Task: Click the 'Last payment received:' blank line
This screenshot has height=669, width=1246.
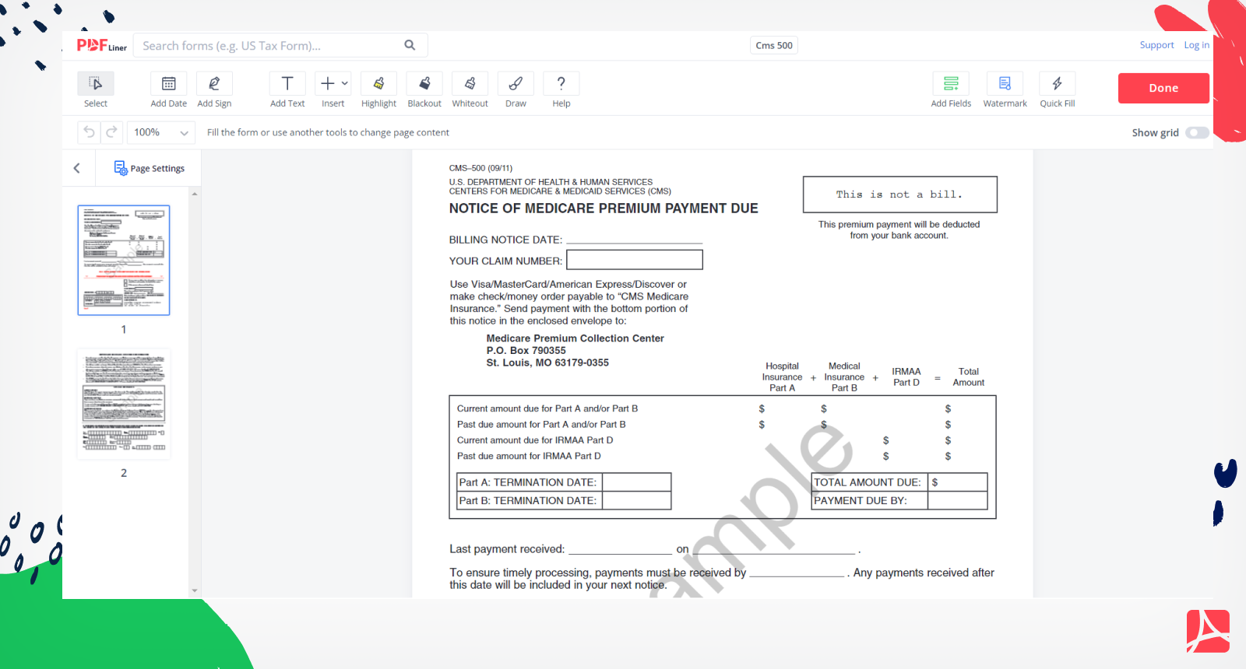Action: click(x=620, y=548)
